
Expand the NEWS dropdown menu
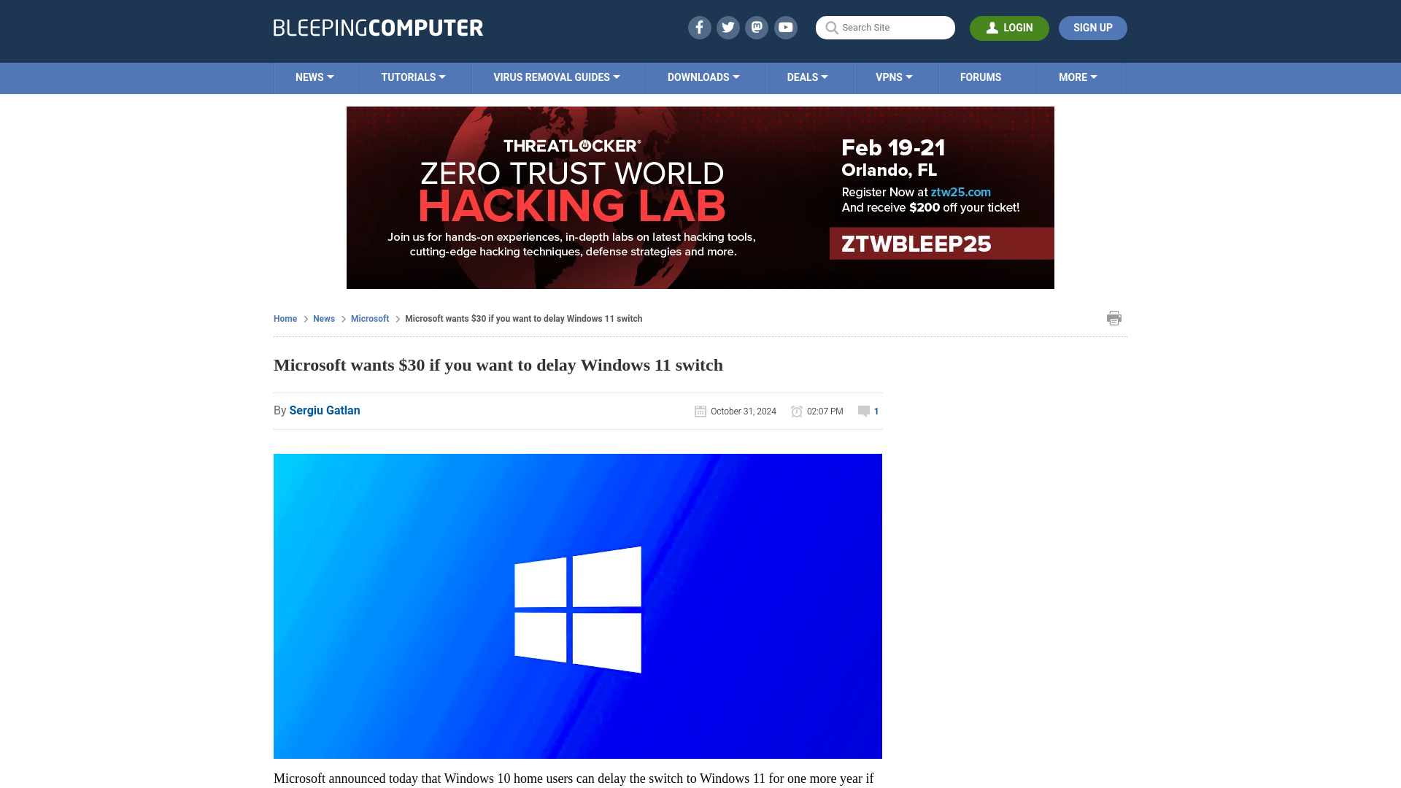[314, 77]
